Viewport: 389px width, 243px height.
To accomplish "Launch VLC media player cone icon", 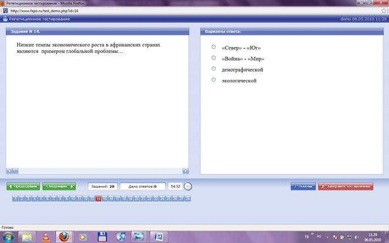I will [x=46, y=237].
